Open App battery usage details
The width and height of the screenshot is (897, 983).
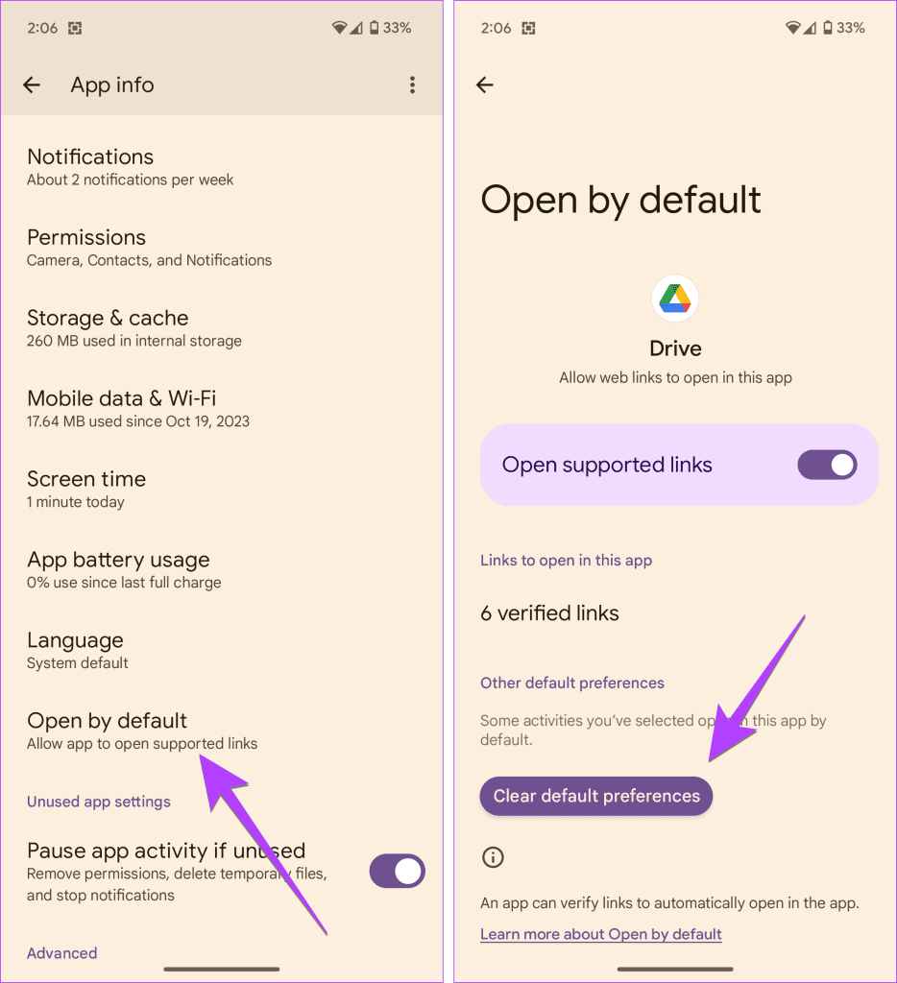point(222,570)
